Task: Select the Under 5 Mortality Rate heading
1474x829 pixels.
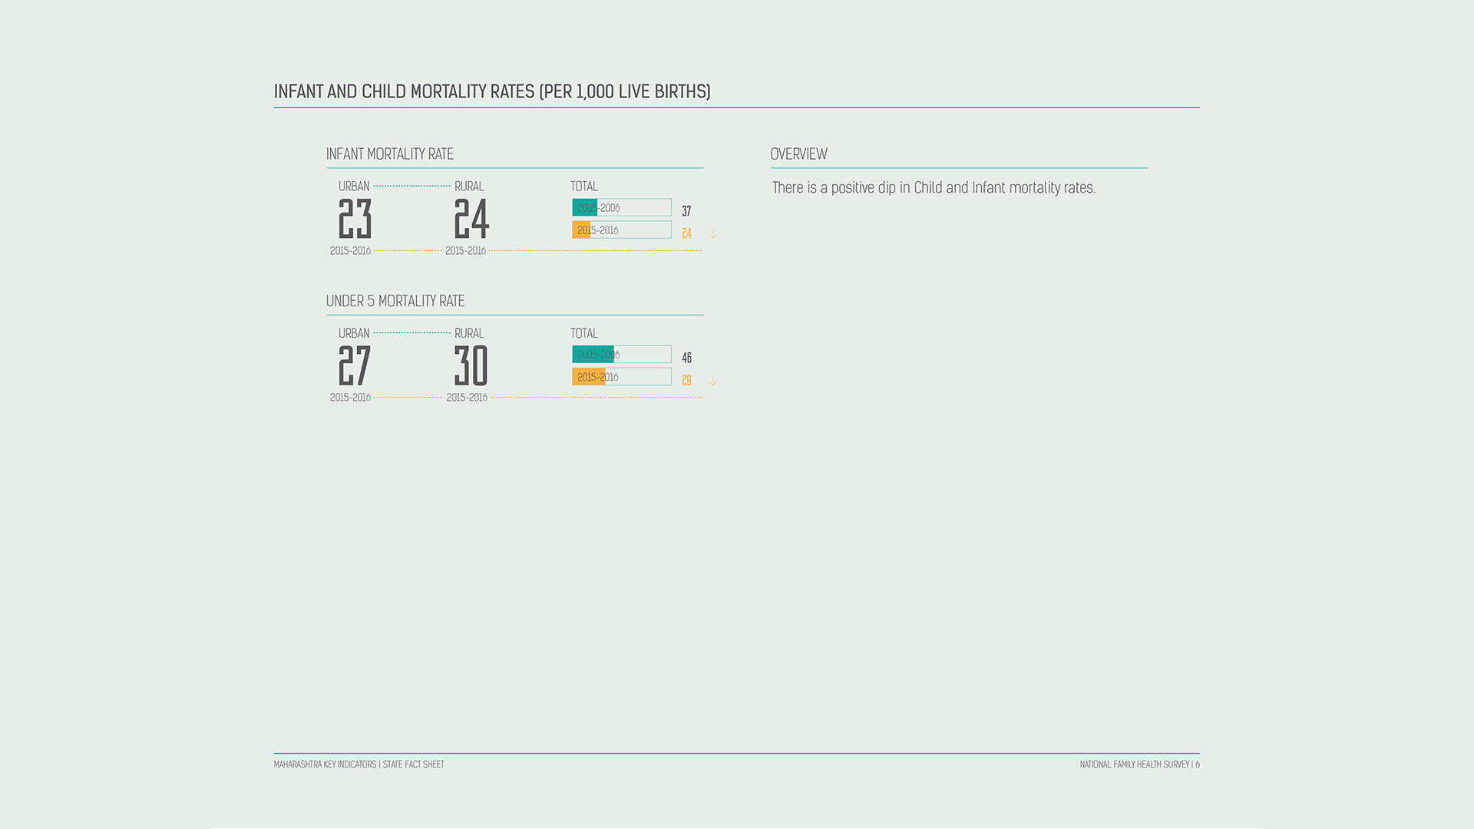Action: click(395, 302)
